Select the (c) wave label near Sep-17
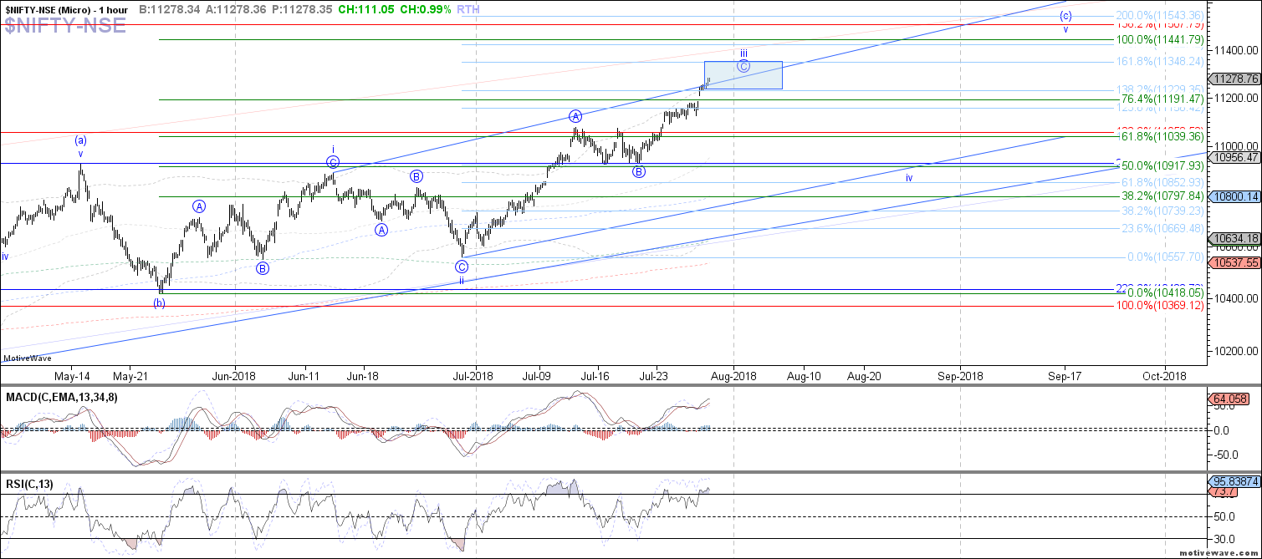Image resolution: width=1262 pixels, height=559 pixels. [1065, 16]
